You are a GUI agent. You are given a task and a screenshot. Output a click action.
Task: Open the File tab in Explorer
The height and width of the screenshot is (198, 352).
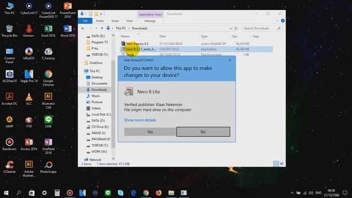pyautogui.click(x=85, y=21)
